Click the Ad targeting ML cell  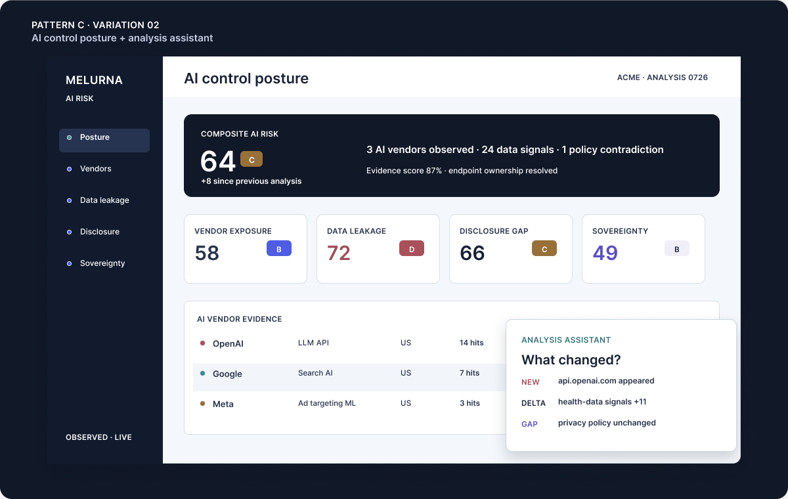[327, 403]
